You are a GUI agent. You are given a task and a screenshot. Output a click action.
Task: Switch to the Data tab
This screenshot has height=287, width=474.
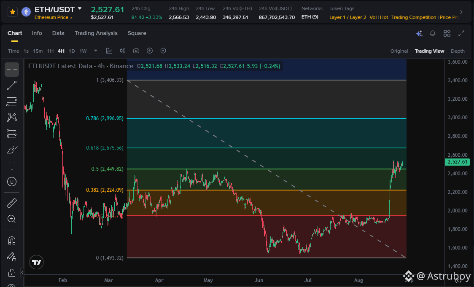tap(58, 33)
